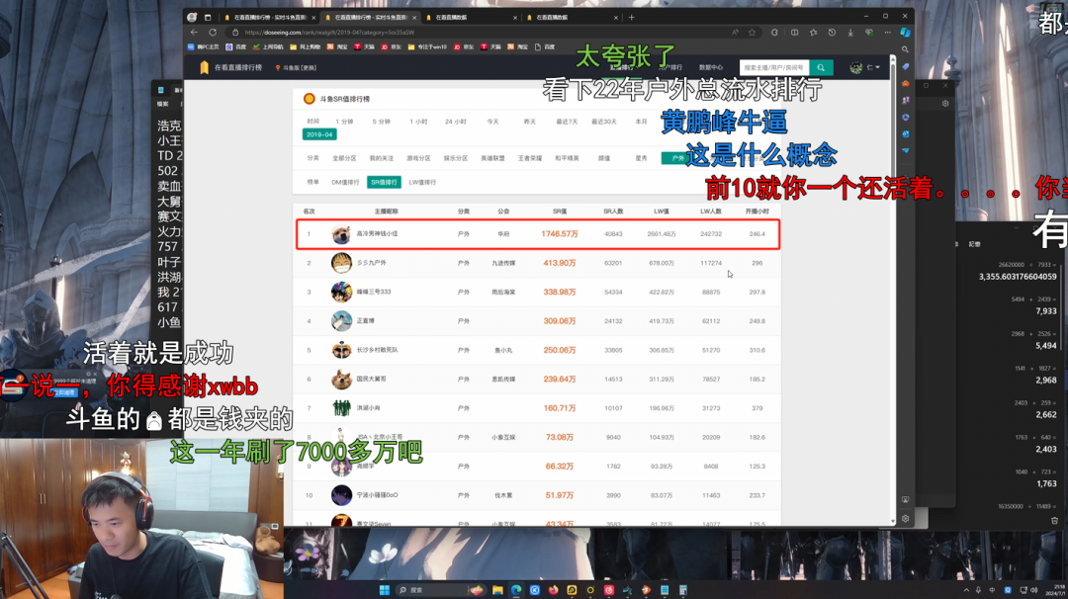
Task: Open the 正直博 streamer name
Action: (x=366, y=321)
